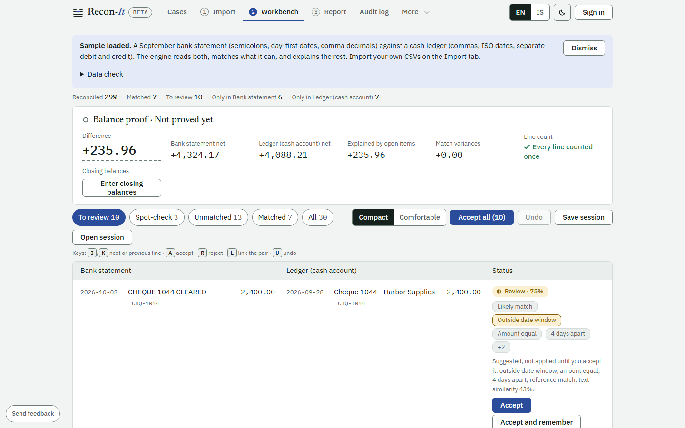The width and height of the screenshot is (685, 428).
Task: Click Only in Bank statement 6 stat
Action: (x=247, y=97)
